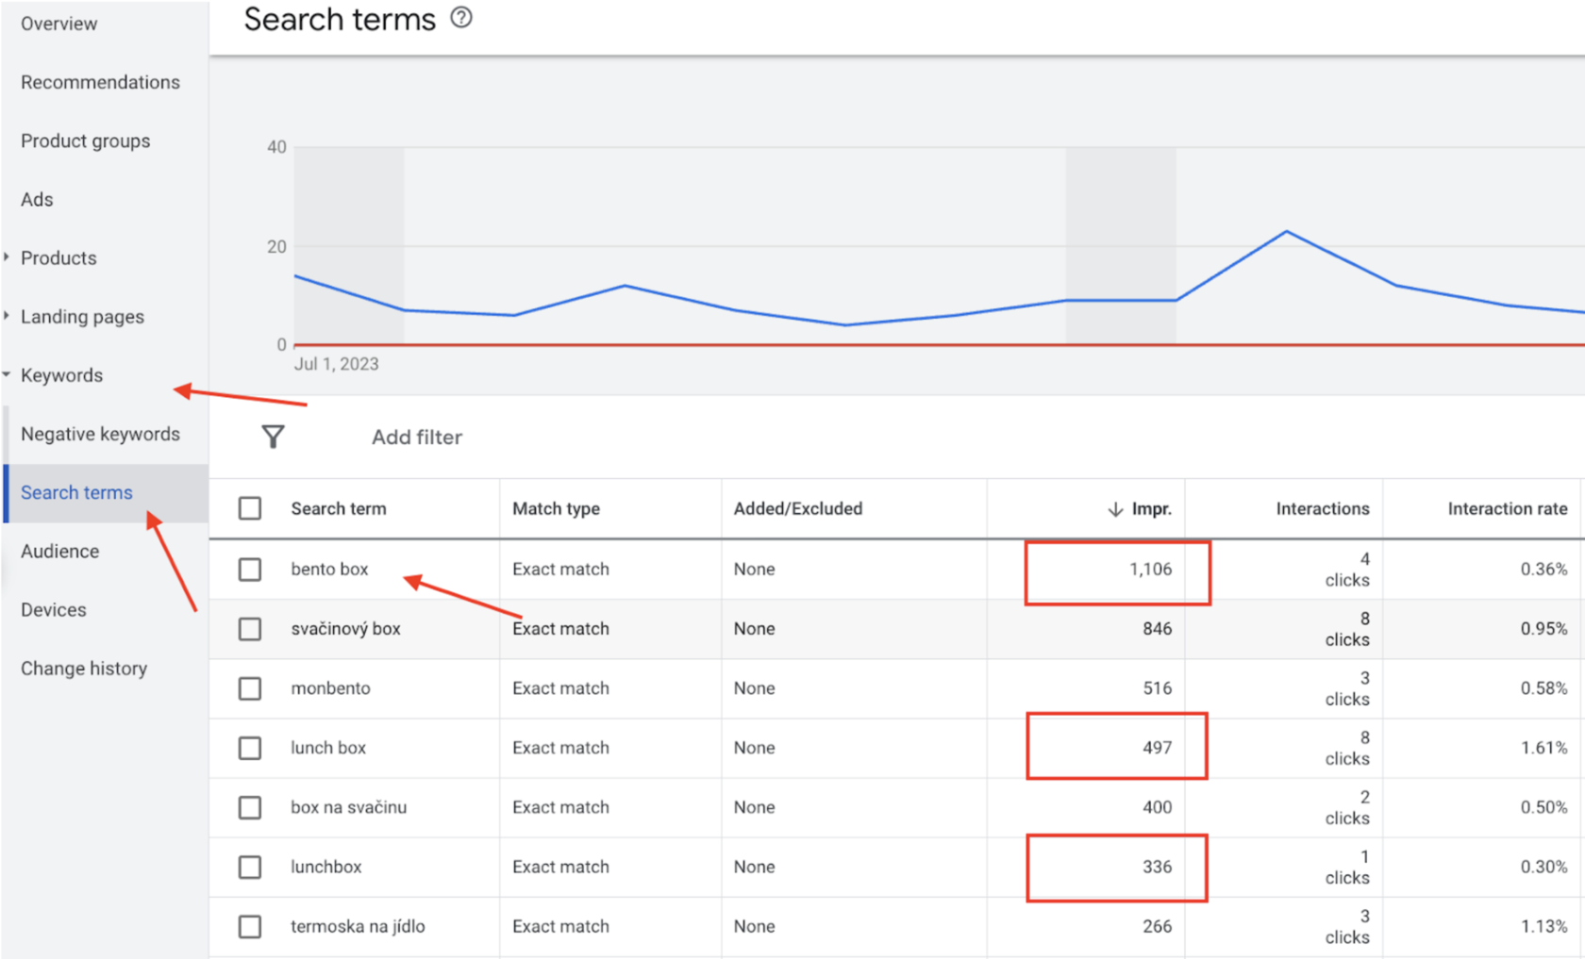The width and height of the screenshot is (1585, 959).
Task: Click the peak point on blue chart line
Action: pos(1287,231)
